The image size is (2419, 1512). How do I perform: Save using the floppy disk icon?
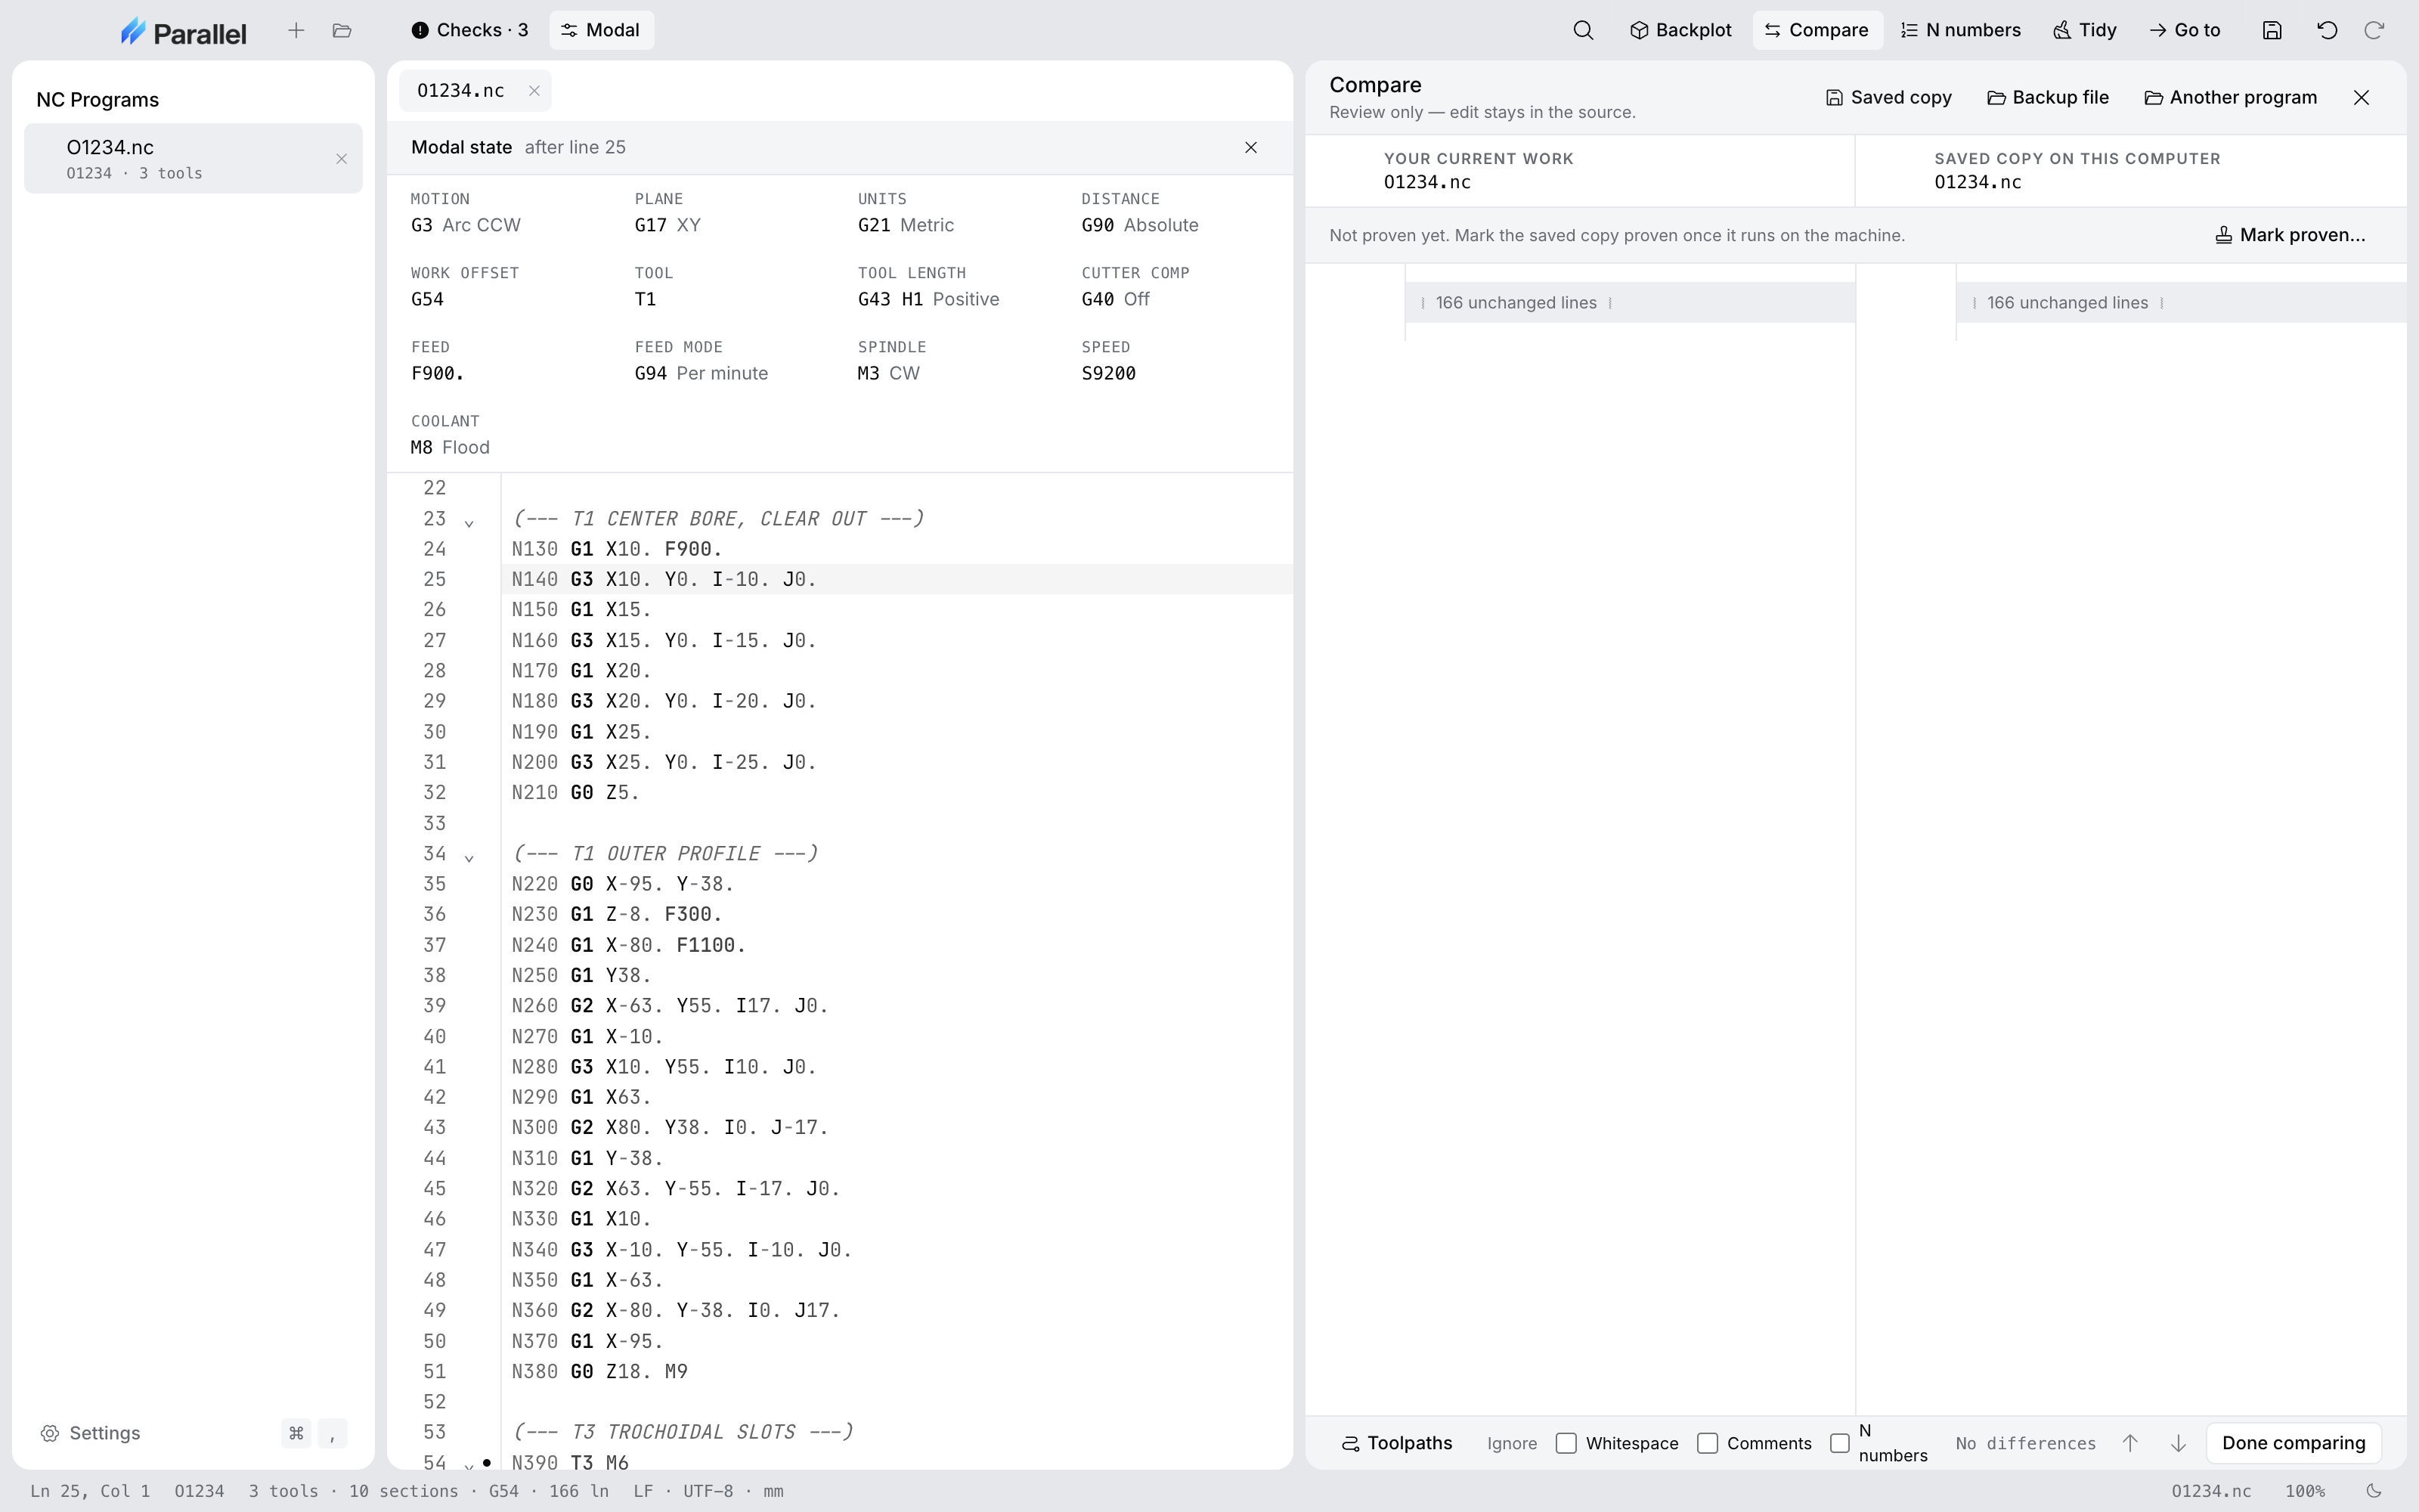coord(2272,30)
